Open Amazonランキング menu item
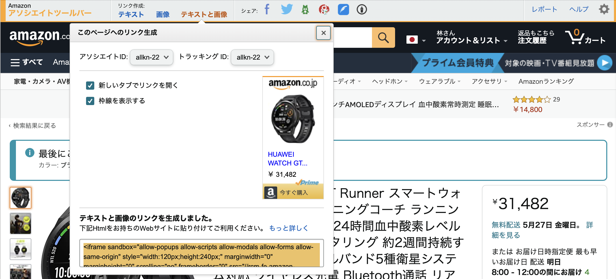The width and height of the screenshot is (616, 279). 546,81
